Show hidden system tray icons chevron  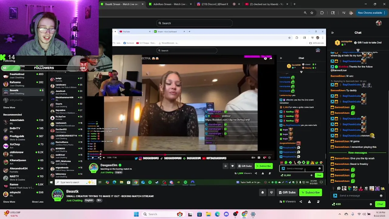point(339,214)
